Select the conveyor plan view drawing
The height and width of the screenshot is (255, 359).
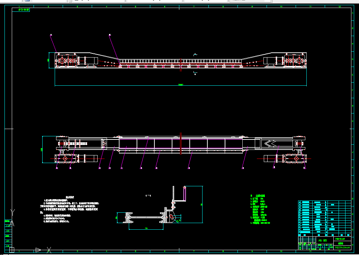[181, 149]
